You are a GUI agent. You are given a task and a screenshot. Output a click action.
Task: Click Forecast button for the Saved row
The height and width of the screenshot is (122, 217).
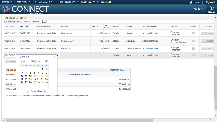208,33
